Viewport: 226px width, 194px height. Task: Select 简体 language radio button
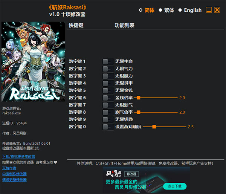[x=141, y=10]
